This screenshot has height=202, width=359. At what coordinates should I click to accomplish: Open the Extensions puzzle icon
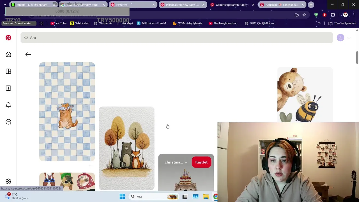click(333, 15)
